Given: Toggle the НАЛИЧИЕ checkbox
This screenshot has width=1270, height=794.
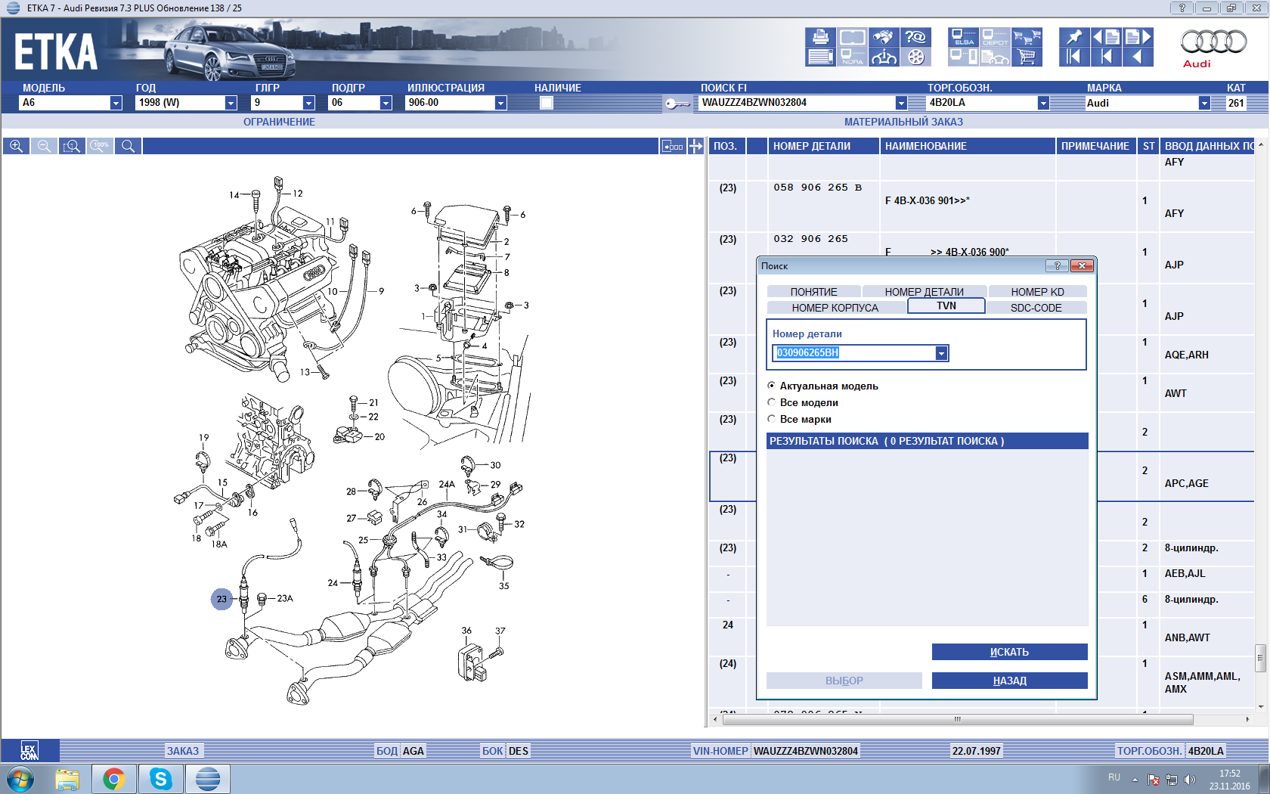Looking at the screenshot, I should [x=547, y=104].
